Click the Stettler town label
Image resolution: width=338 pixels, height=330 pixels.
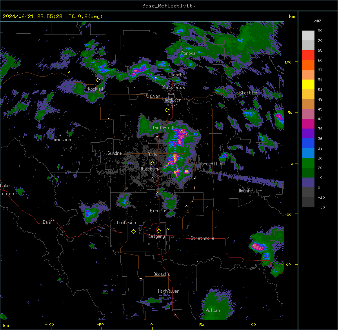point(249,93)
